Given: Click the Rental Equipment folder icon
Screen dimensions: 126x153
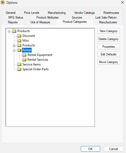Looking at the screenshot, I should coord(24,55).
